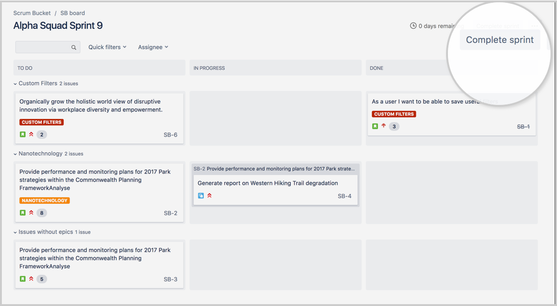This screenshot has width=557, height=306.
Task: Collapse the Issues without epics swimlane
Action: [x=16, y=231]
